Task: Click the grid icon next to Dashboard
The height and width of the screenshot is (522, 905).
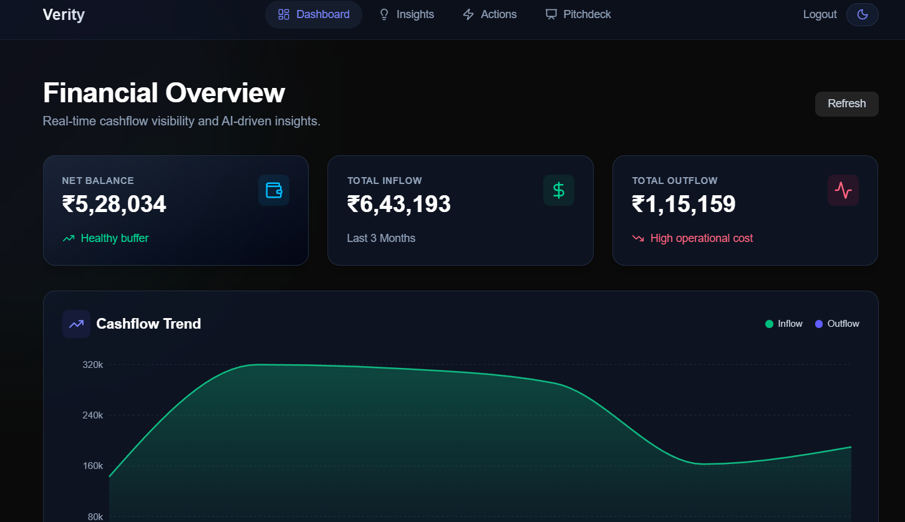Action: [x=284, y=14]
